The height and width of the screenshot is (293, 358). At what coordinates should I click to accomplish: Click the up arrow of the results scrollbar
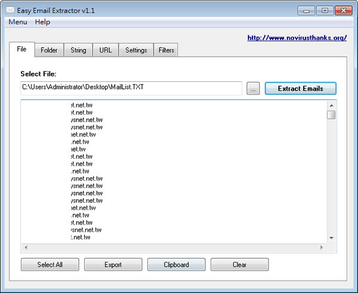(x=331, y=105)
